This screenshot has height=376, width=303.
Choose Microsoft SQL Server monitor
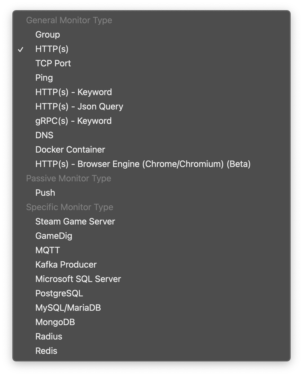pos(78,279)
